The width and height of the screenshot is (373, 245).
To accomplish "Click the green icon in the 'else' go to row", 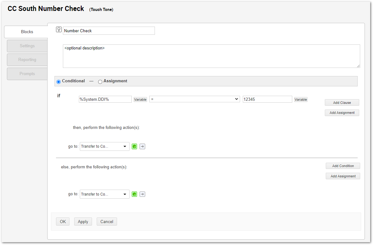I will click(x=135, y=194).
